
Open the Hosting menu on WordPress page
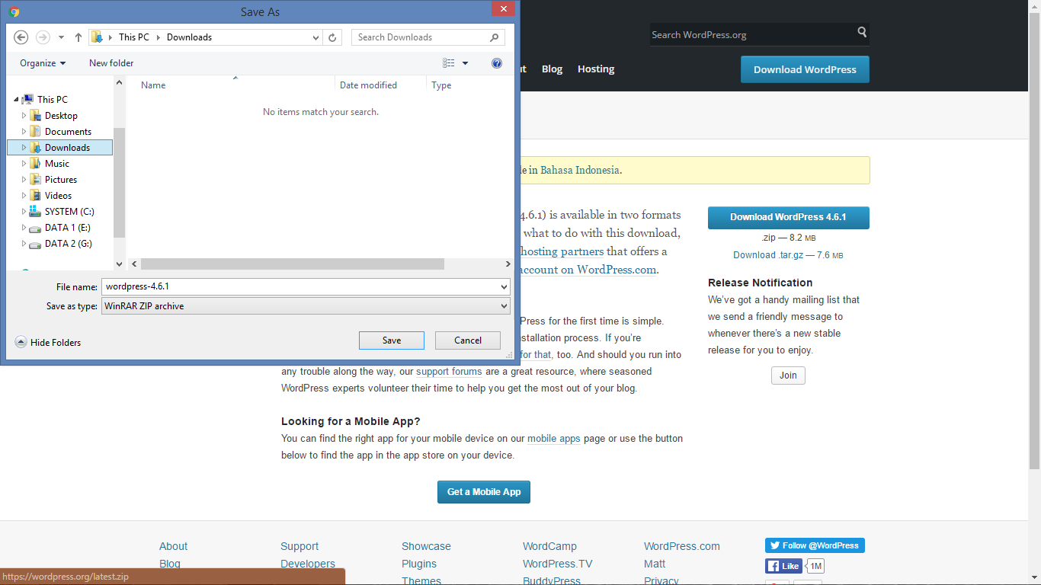pos(596,69)
